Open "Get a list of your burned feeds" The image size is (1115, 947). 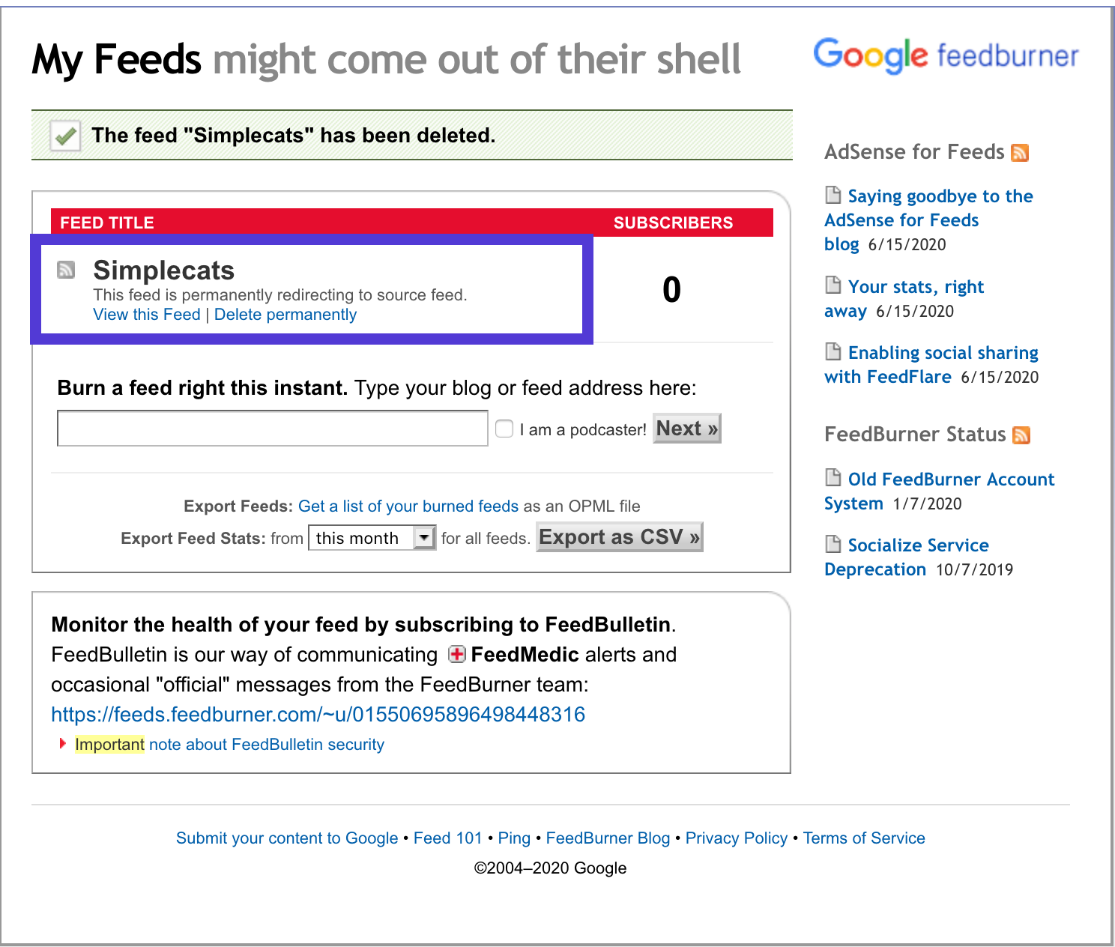408,506
